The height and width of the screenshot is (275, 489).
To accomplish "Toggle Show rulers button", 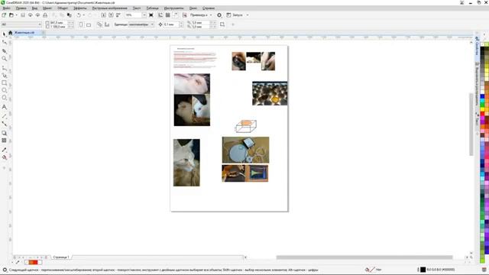I will point(160,15).
